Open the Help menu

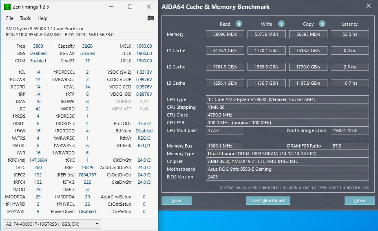pos(42,18)
